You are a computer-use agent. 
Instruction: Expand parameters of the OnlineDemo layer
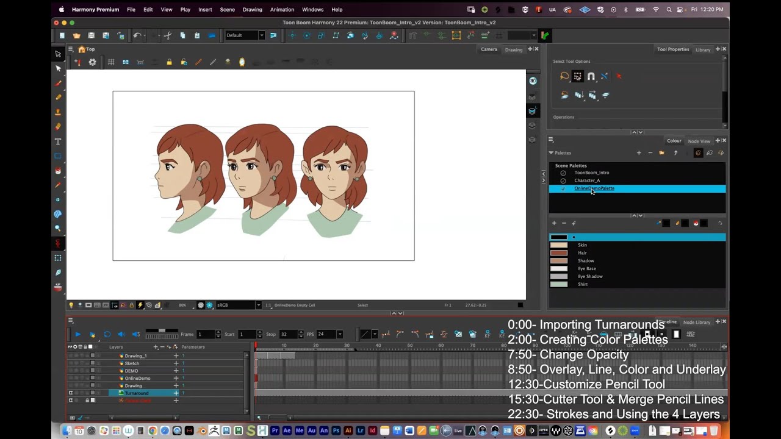tap(176, 378)
